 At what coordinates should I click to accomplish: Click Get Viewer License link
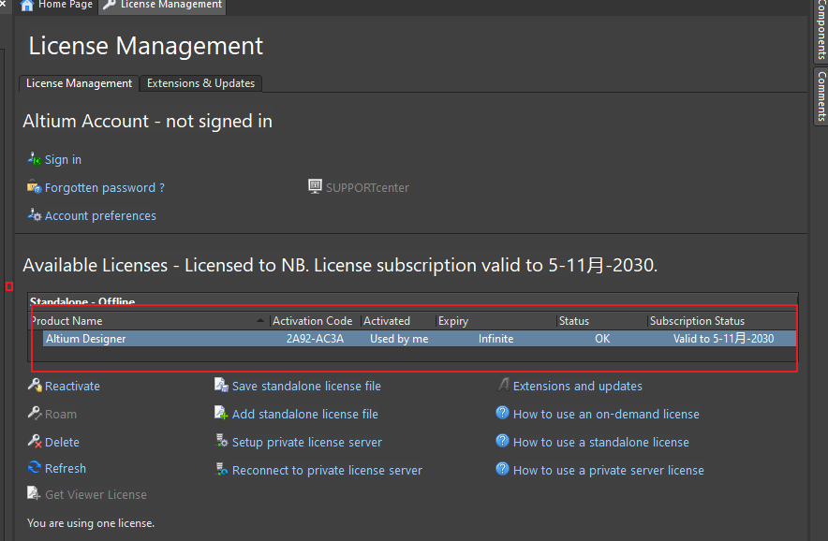coord(96,495)
